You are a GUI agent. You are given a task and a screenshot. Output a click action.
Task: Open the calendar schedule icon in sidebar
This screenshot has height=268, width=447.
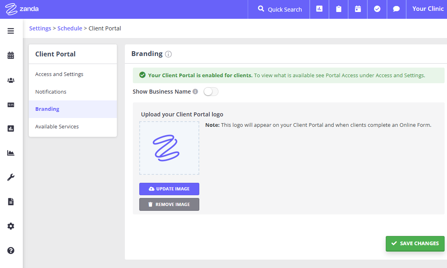10,55
